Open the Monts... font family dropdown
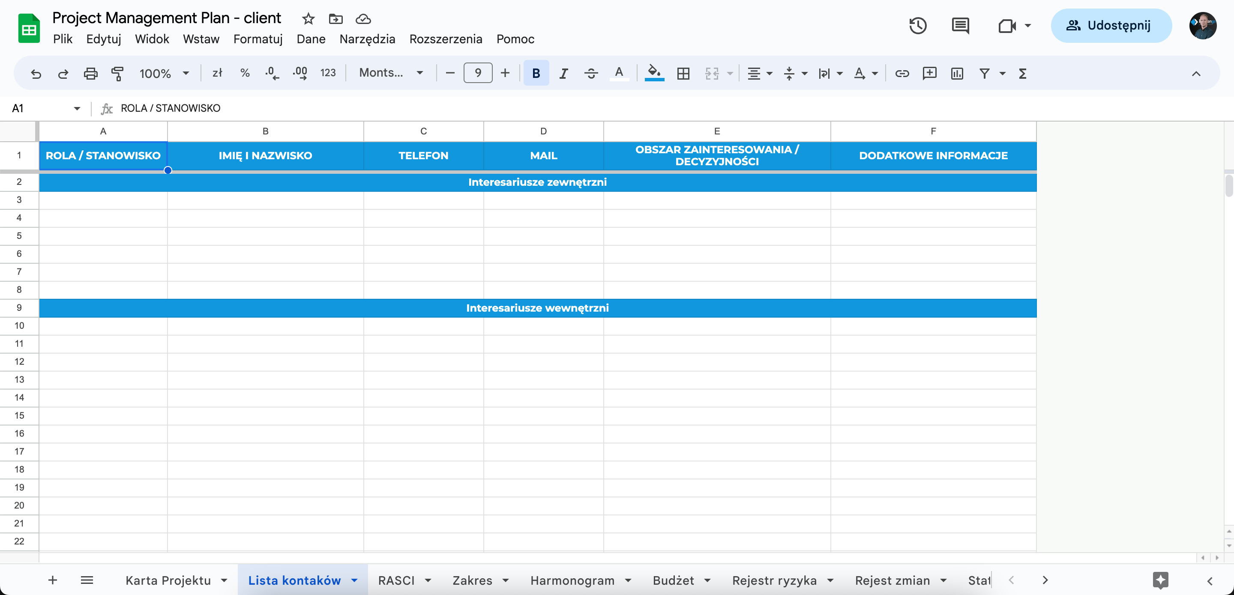The height and width of the screenshot is (595, 1234). 391,73
